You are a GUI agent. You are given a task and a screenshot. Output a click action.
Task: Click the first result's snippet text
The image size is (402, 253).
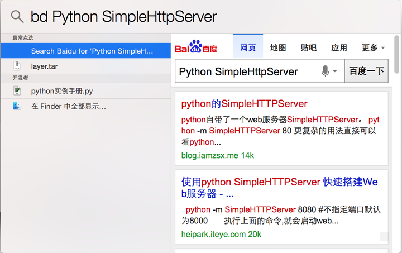pos(280,131)
